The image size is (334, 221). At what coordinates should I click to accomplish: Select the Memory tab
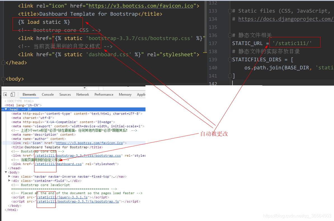[x=125, y=94]
